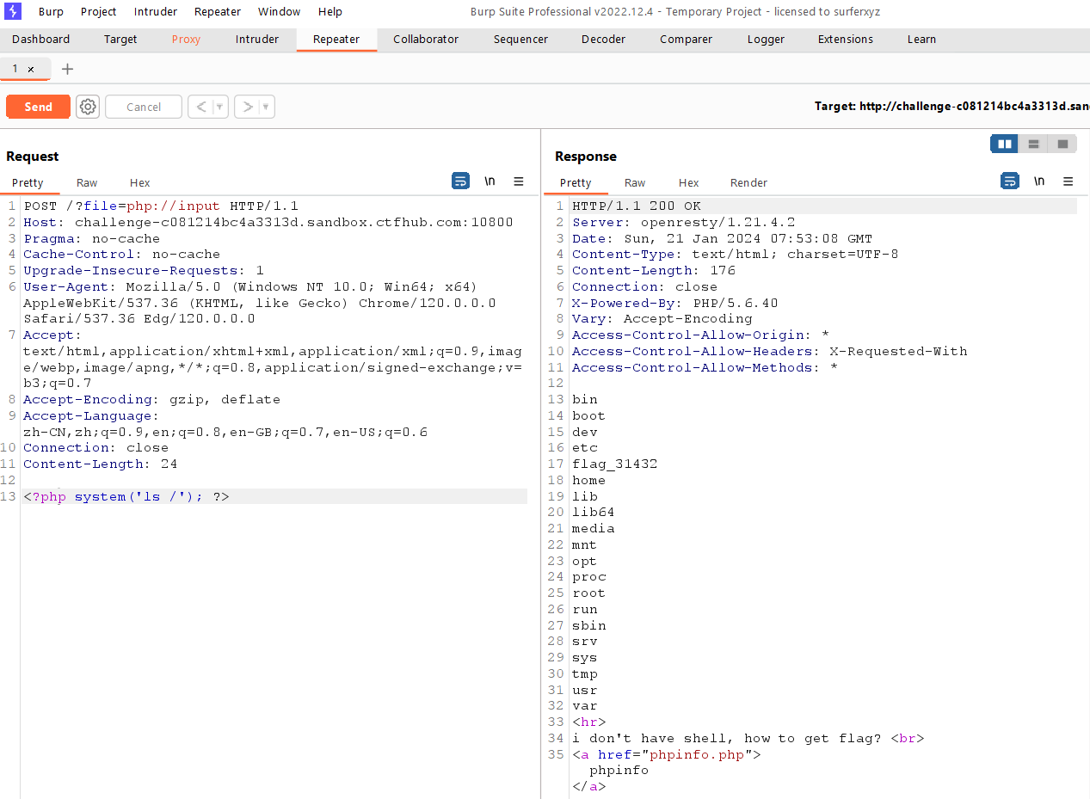Click the Content-Length: 24 request header

101,464
